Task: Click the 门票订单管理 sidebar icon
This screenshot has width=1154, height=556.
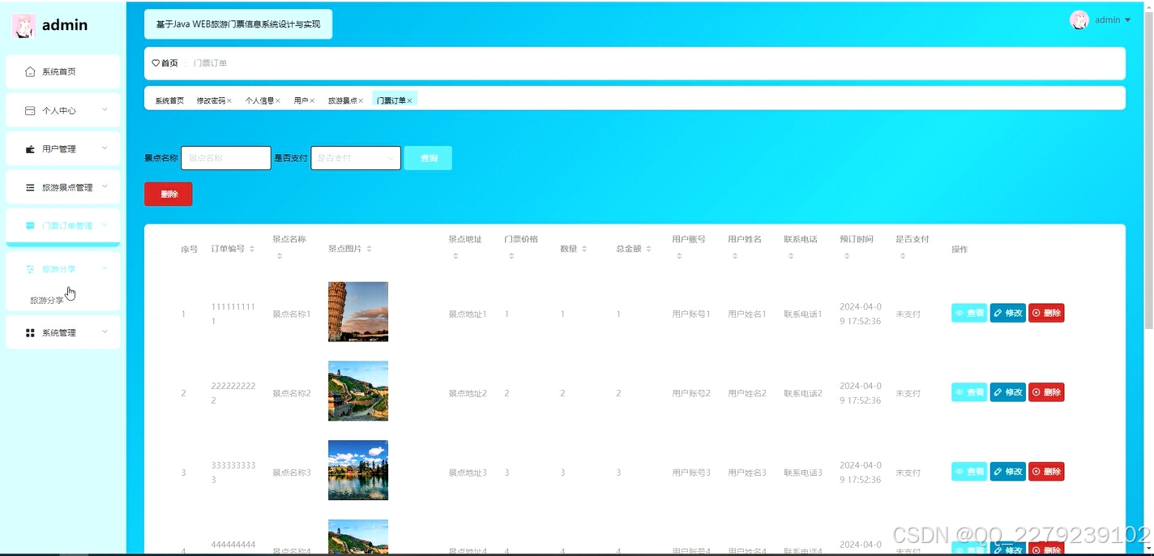Action: point(28,225)
